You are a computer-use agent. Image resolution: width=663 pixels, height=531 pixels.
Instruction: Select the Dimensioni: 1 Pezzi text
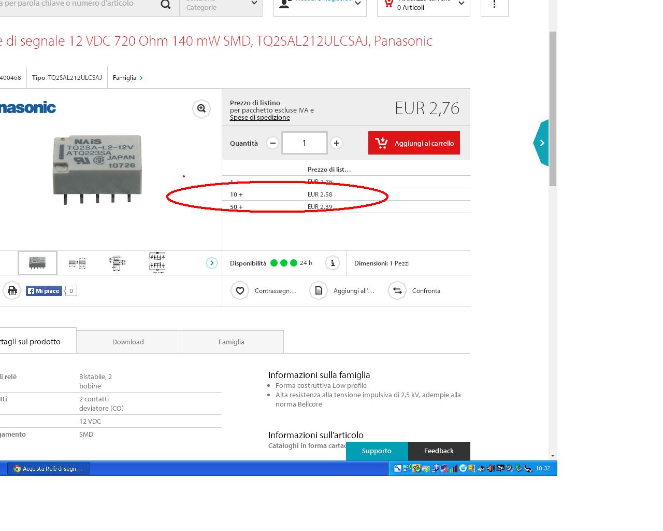coord(382,263)
